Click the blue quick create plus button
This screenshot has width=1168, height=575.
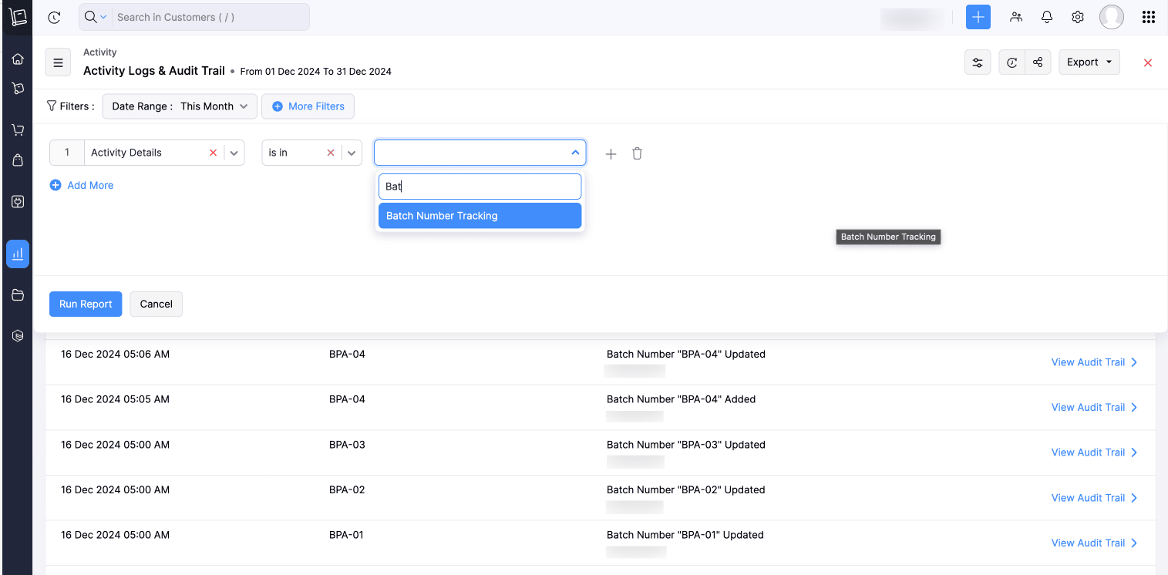click(978, 17)
